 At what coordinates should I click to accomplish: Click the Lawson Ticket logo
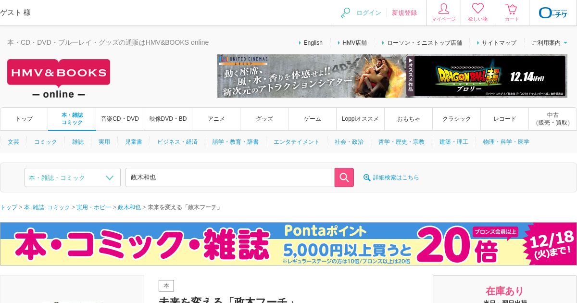pos(553,13)
